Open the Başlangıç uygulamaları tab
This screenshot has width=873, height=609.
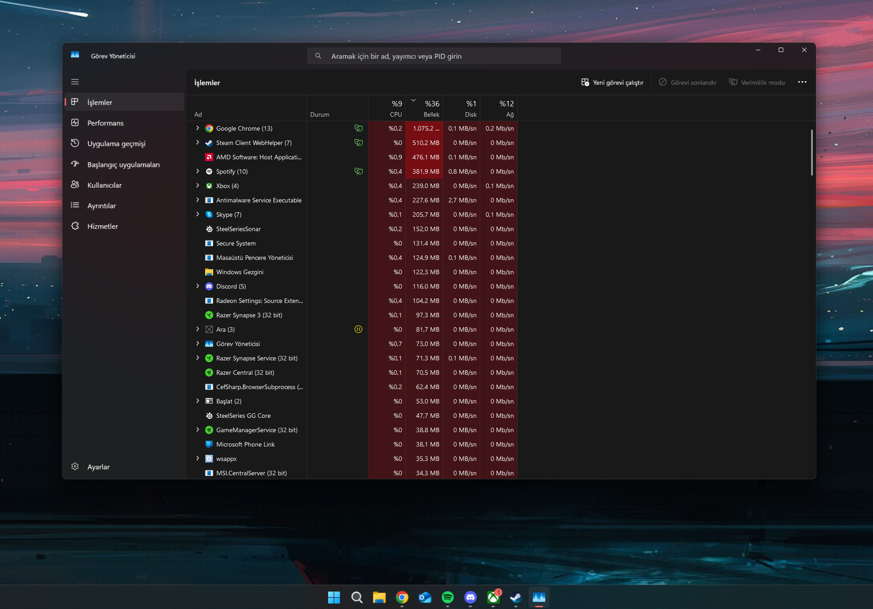click(x=124, y=164)
